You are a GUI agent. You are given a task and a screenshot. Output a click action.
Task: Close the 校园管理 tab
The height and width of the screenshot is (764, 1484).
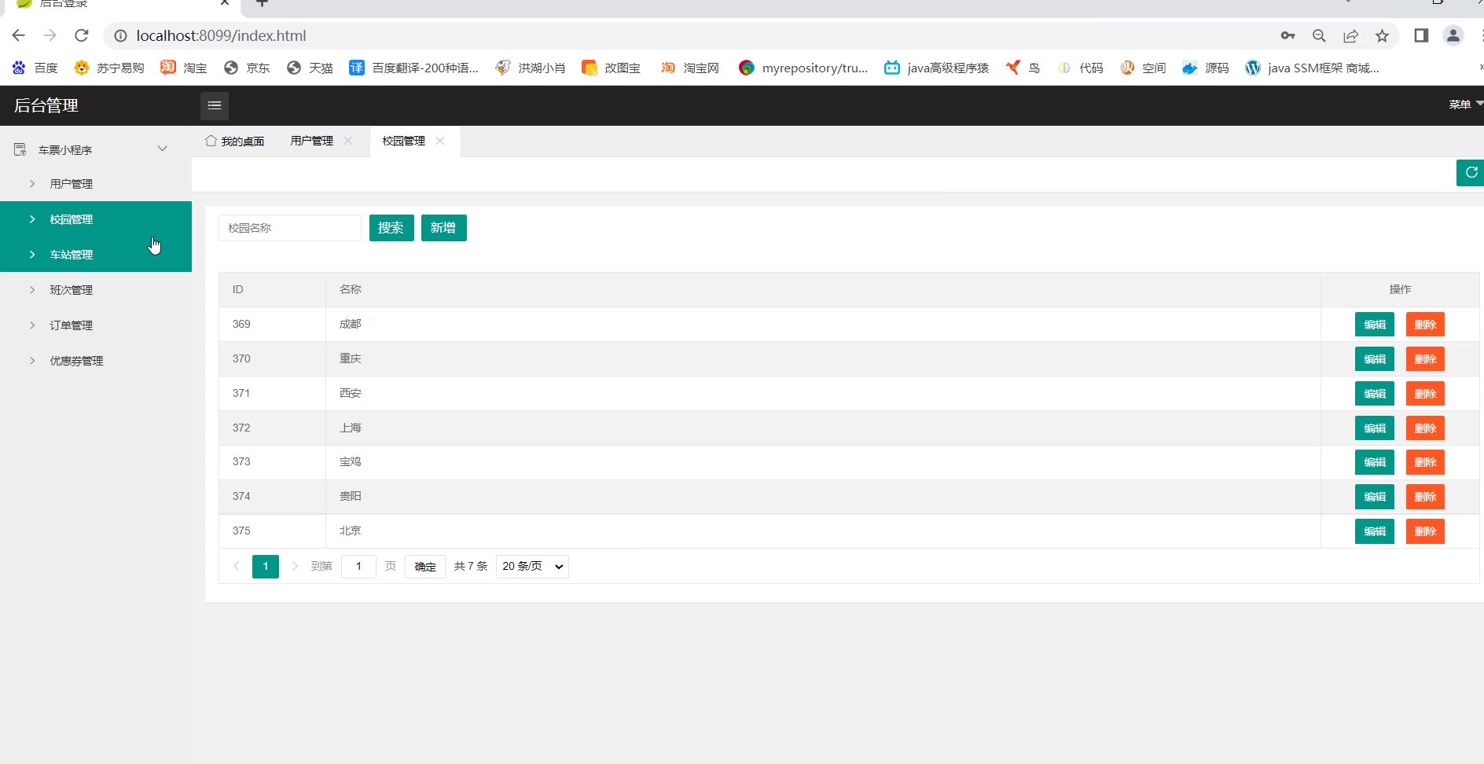pos(440,141)
